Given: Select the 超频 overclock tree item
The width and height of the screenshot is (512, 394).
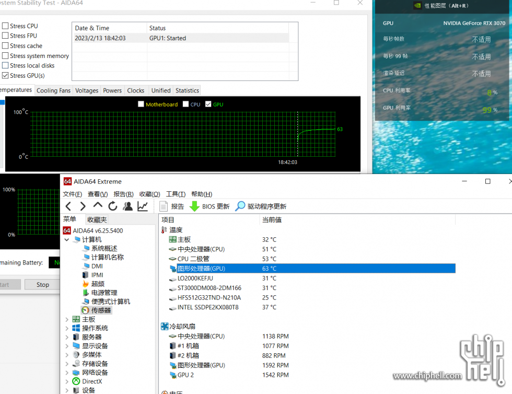Looking at the screenshot, I should pos(94,284).
